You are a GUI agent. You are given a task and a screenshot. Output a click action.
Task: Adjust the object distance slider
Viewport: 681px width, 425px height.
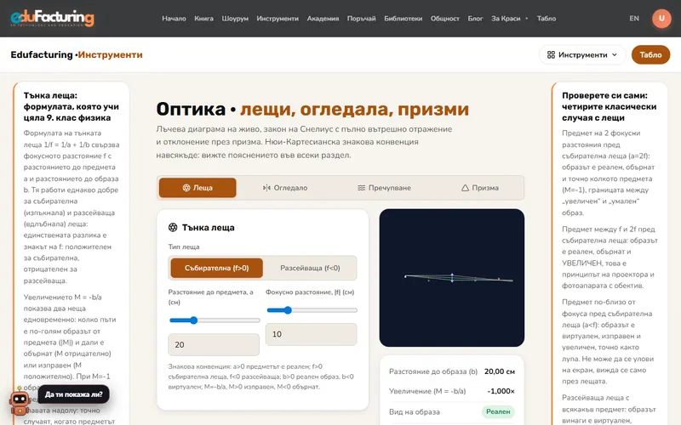(x=215, y=320)
